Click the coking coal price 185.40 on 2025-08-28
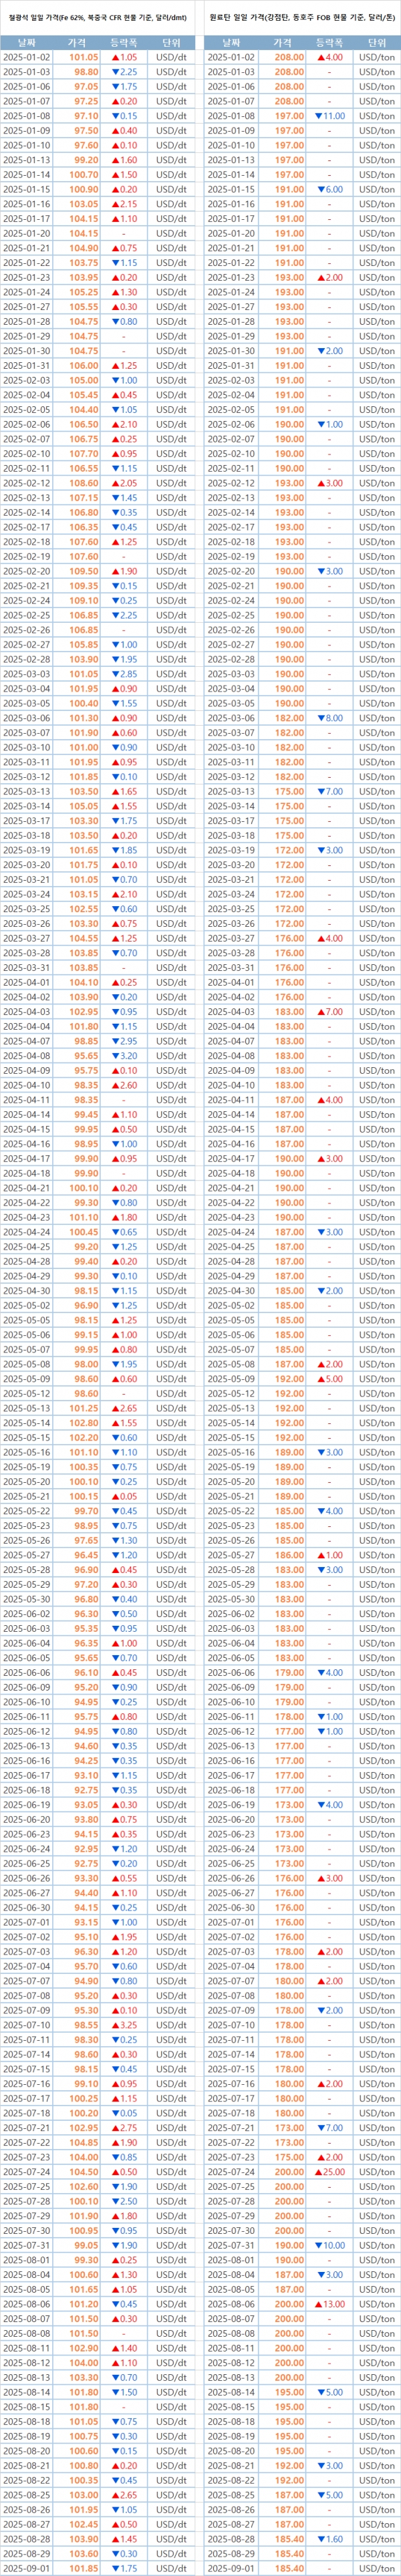 coord(289,2538)
